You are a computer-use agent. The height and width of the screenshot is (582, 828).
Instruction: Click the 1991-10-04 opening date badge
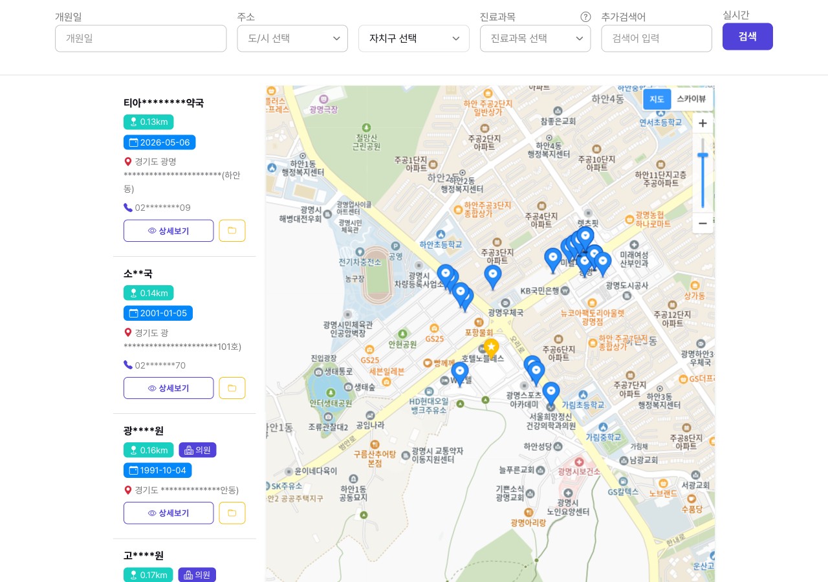158,470
